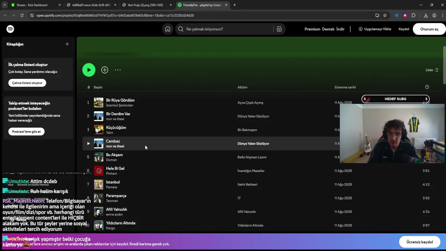This screenshot has width=446, height=251.
Task: Open artist İstanbul Şarkıcıları link
Action: tap(120, 105)
